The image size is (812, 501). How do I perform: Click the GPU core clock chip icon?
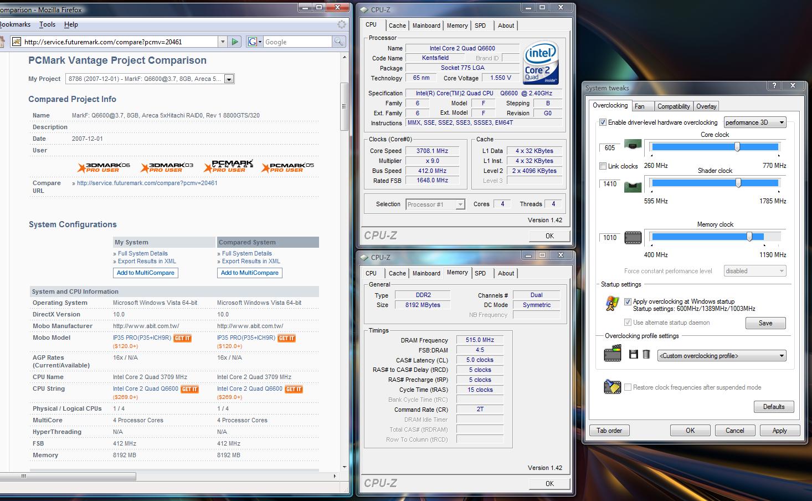pyautogui.click(x=633, y=145)
